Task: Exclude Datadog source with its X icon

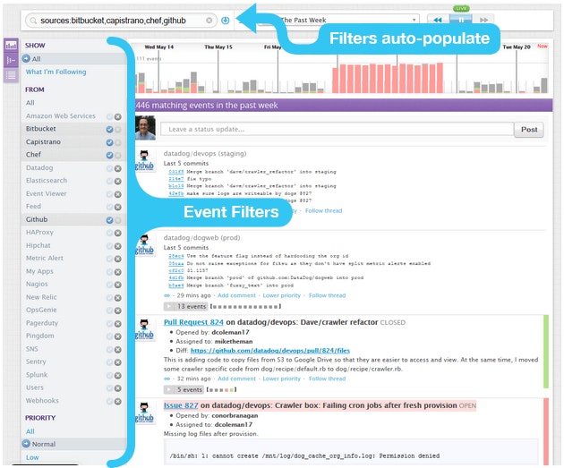Action: pos(117,167)
